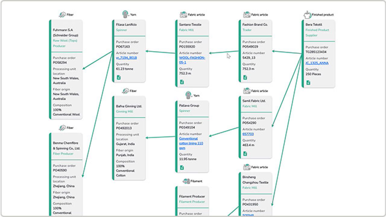386x217 pixels.
Task: Click the Filament Producer company name
Action: click(192, 197)
